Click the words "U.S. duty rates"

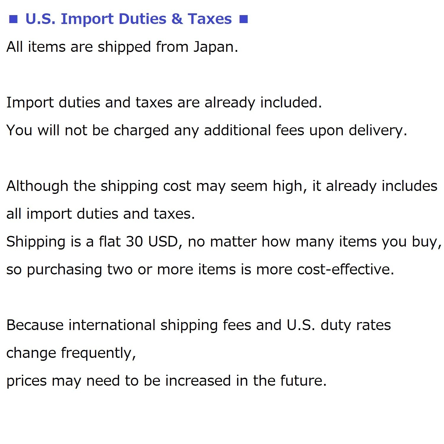pyautogui.click(x=339, y=325)
